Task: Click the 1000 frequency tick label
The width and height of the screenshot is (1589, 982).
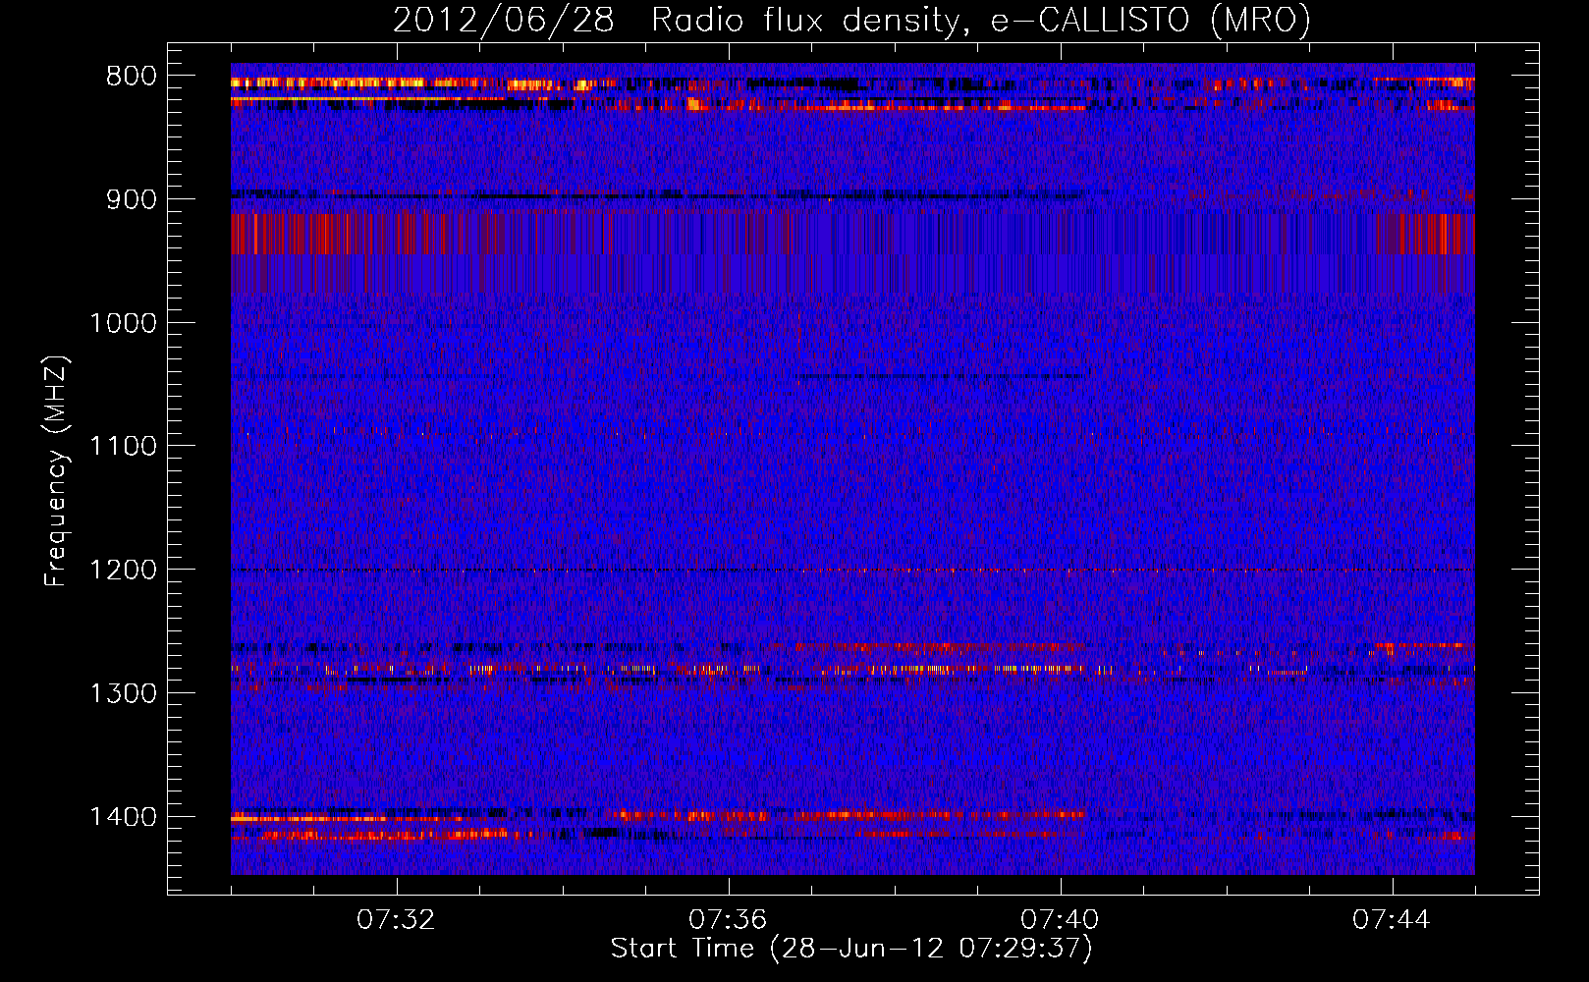Action: (123, 323)
